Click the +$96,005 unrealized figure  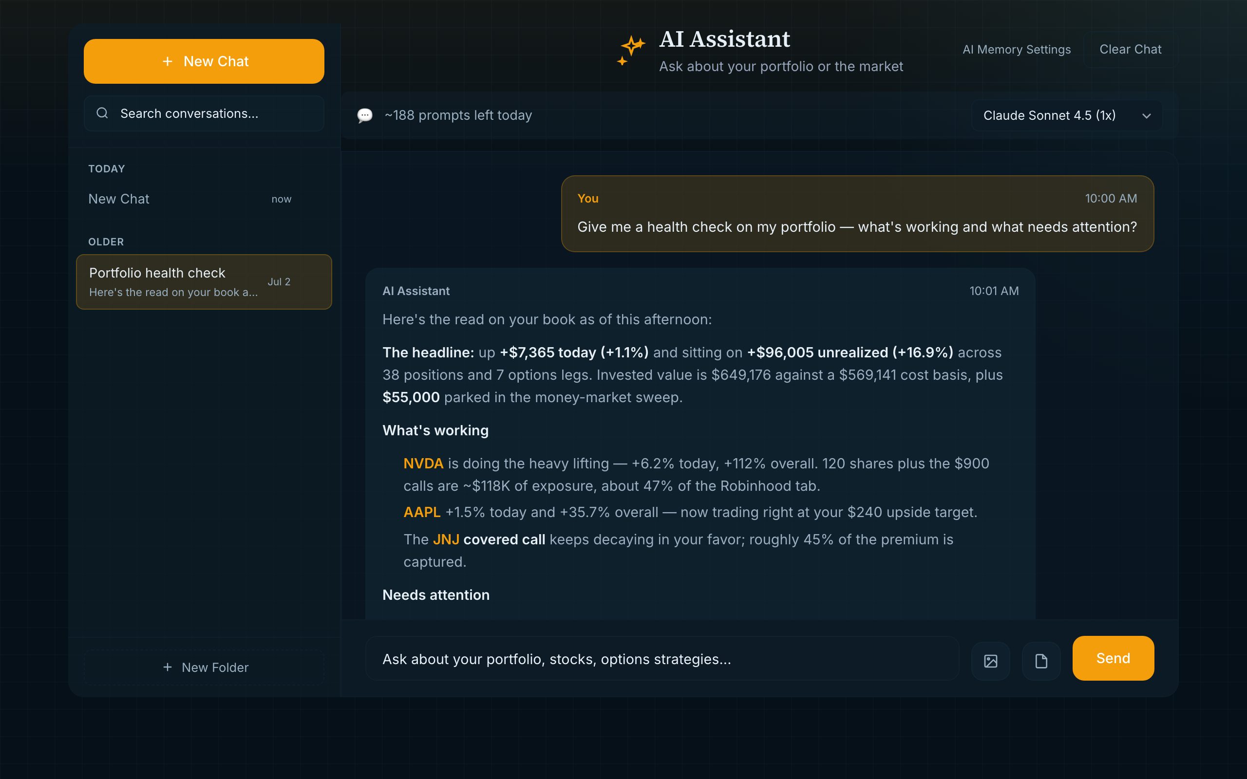coord(850,352)
